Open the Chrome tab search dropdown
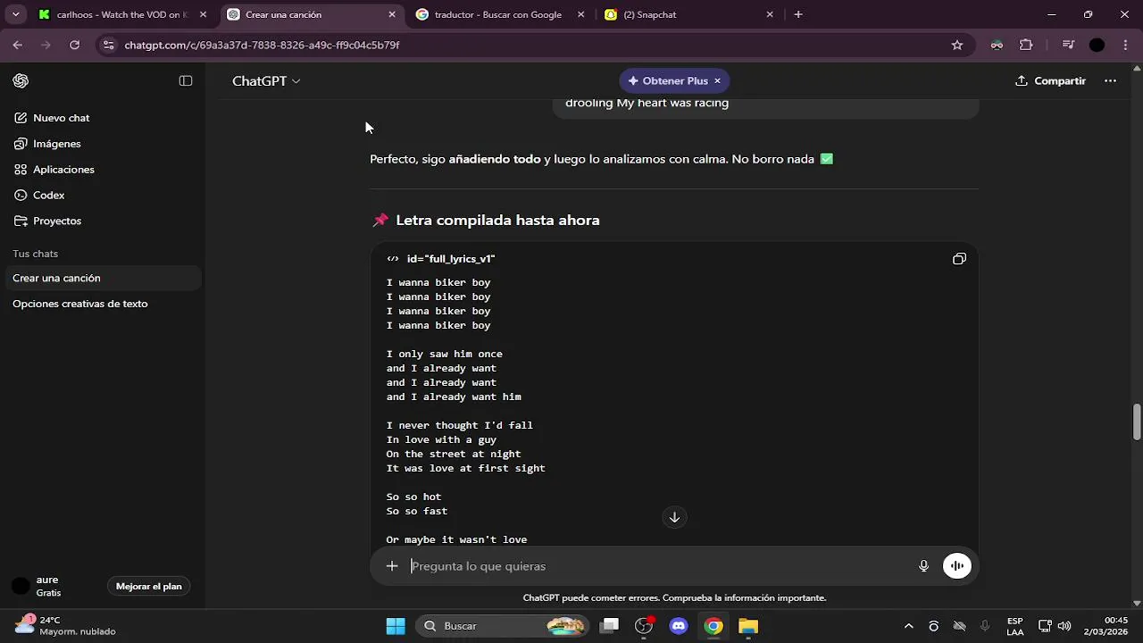Image resolution: width=1143 pixels, height=643 pixels. click(x=15, y=14)
